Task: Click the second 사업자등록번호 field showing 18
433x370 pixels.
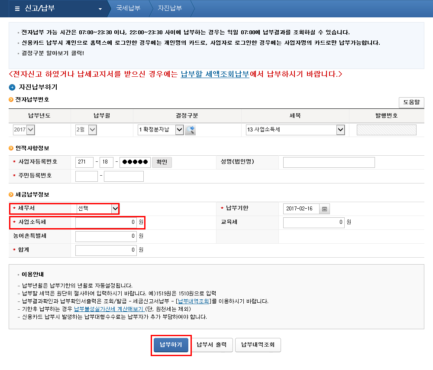Action: click(x=107, y=162)
